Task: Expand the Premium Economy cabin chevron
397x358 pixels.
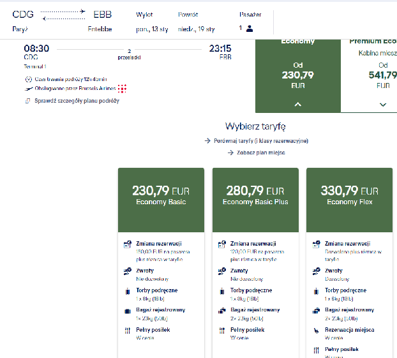Action: point(383,105)
